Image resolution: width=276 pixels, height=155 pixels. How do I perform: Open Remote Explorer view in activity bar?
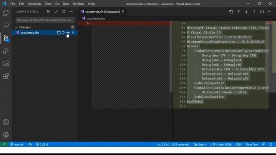point(6,63)
